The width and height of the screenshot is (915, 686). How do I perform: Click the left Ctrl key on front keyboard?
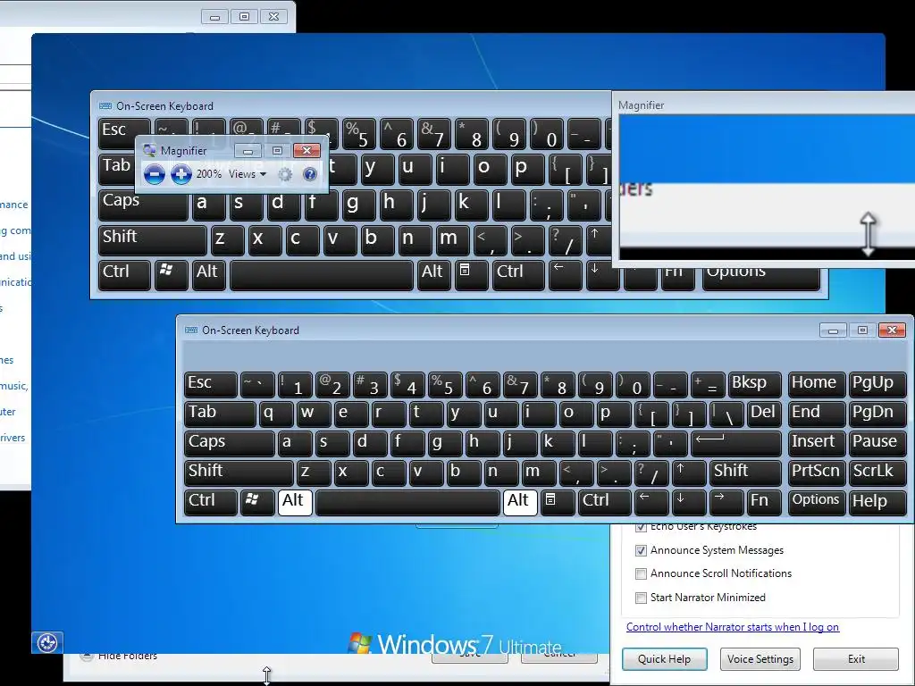point(211,502)
